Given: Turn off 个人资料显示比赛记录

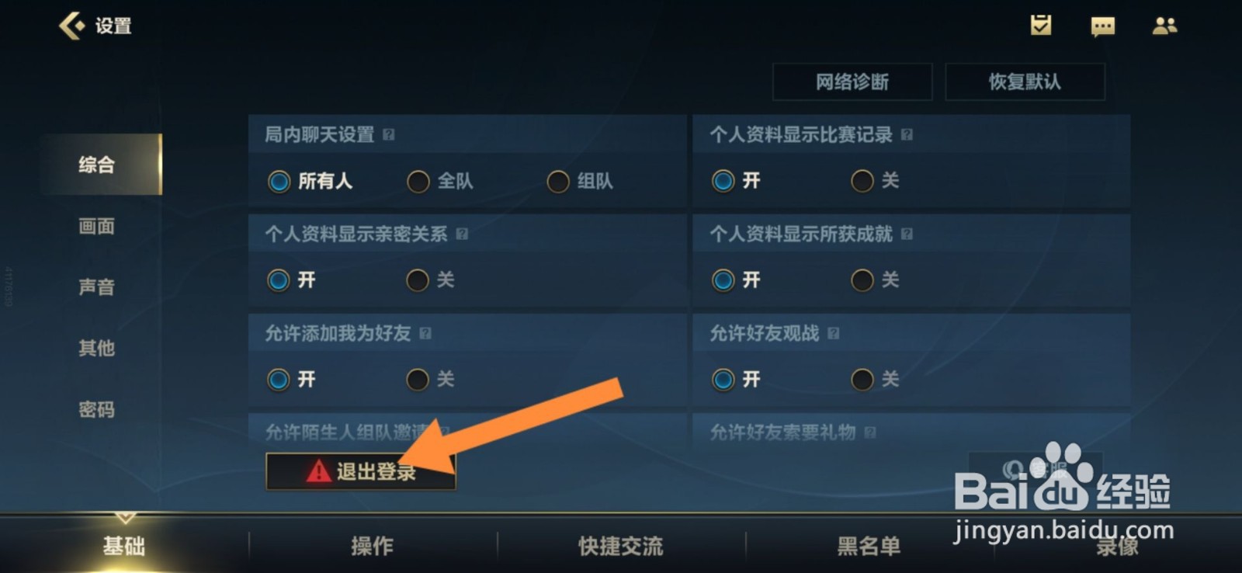Looking at the screenshot, I should click(x=875, y=181).
